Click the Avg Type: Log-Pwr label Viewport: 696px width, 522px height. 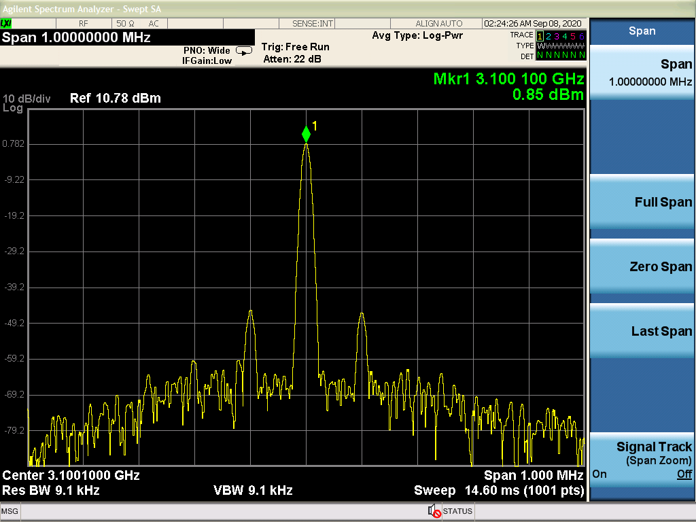417,35
